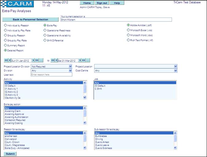The height and width of the screenshot is (157, 207).
Task: Jump start date back with double-left arrow
Action: [6, 60]
